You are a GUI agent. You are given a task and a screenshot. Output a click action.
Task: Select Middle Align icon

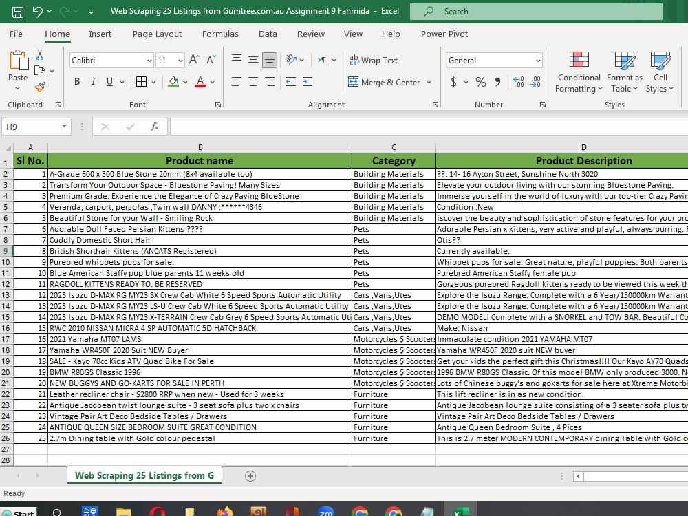[253, 59]
